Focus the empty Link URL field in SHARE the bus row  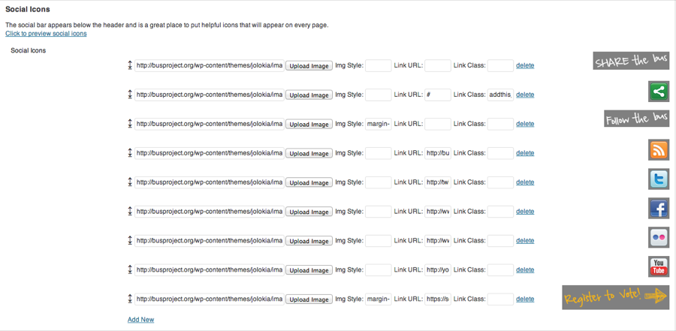point(438,65)
